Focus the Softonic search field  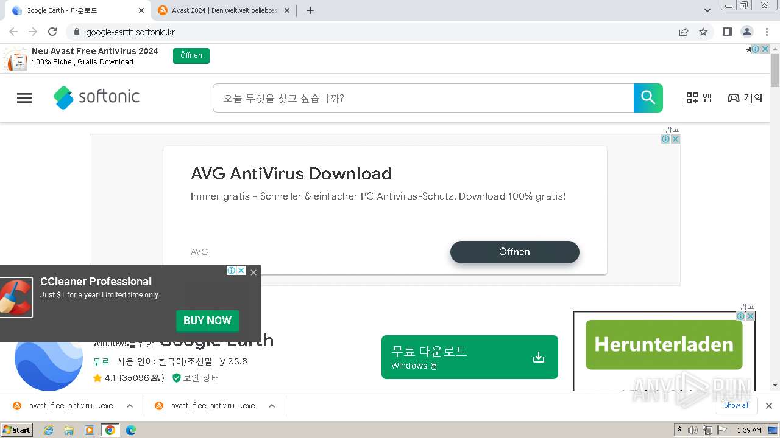click(x=423, y=98)
